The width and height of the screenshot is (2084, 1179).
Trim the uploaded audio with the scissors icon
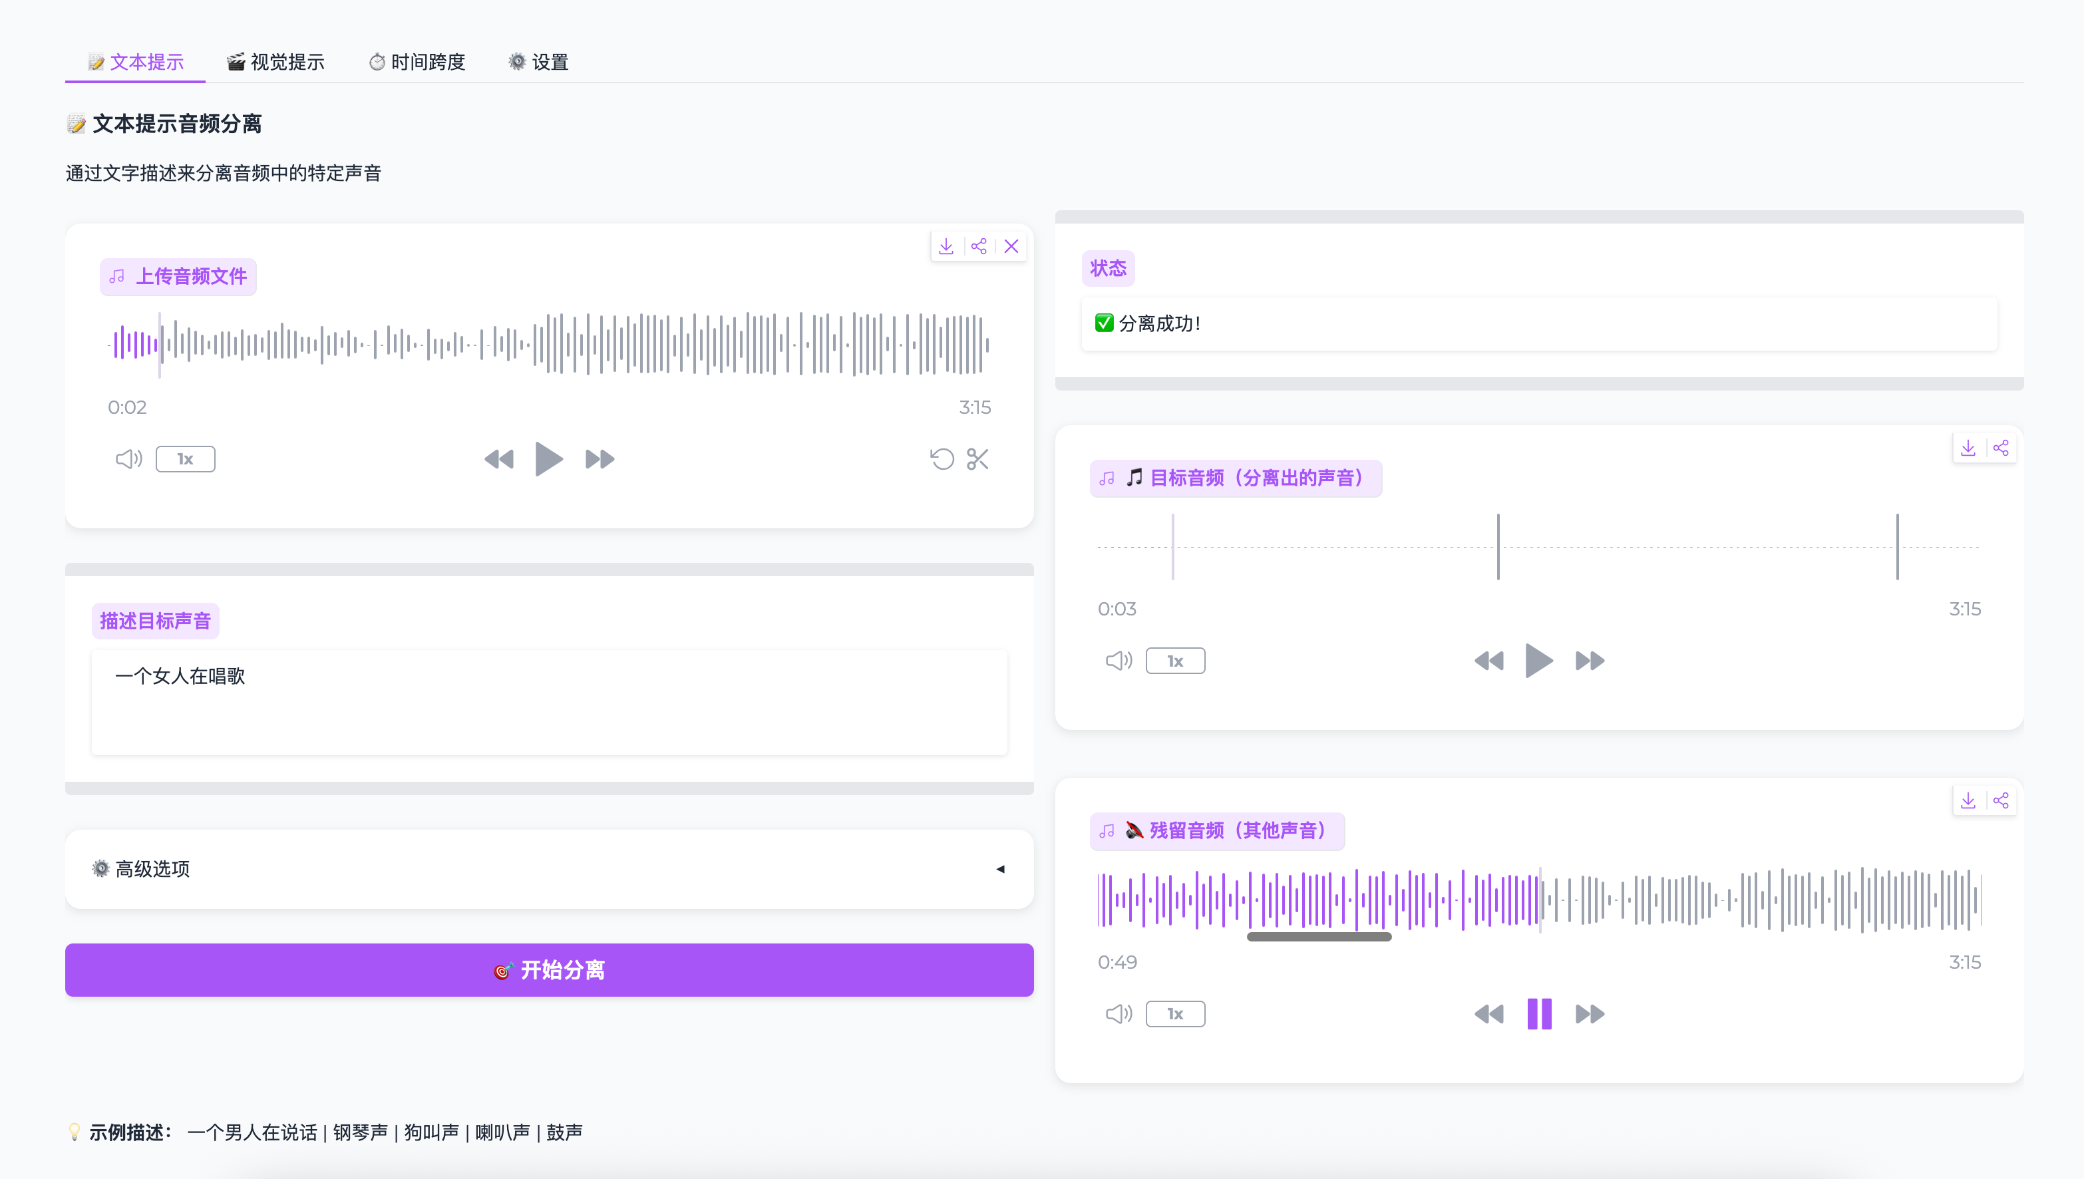click(x=977, y=459)
